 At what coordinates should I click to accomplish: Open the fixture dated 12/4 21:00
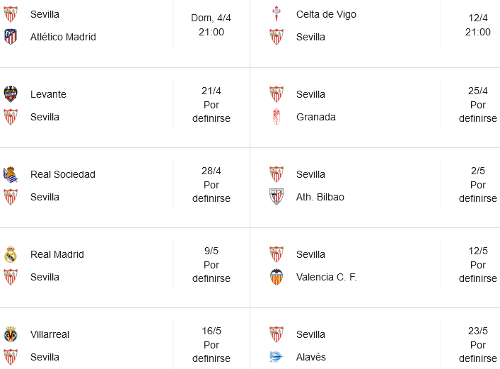[x=477, y=25]
